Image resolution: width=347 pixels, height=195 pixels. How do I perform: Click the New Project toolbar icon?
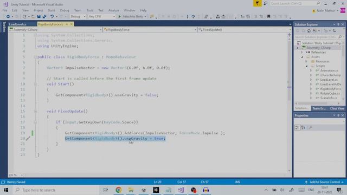click(24, 16)
